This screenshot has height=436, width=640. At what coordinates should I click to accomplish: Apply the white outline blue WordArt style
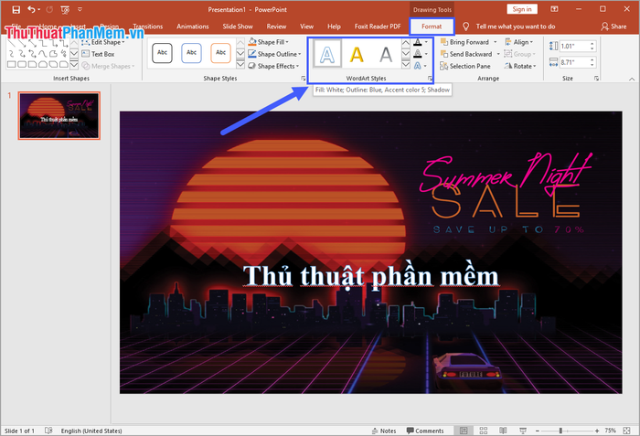pyautogui.click(x=328, y=56)
